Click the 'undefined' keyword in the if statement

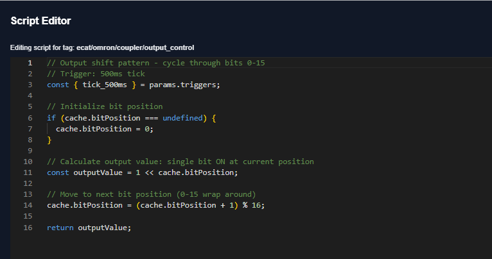(x=182, y=118)
